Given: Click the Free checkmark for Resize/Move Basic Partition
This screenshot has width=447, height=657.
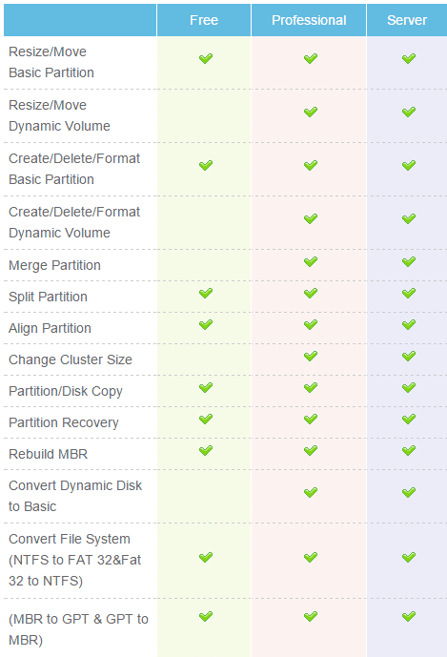Looking at the screenshot, I should (x=206, y=58).
